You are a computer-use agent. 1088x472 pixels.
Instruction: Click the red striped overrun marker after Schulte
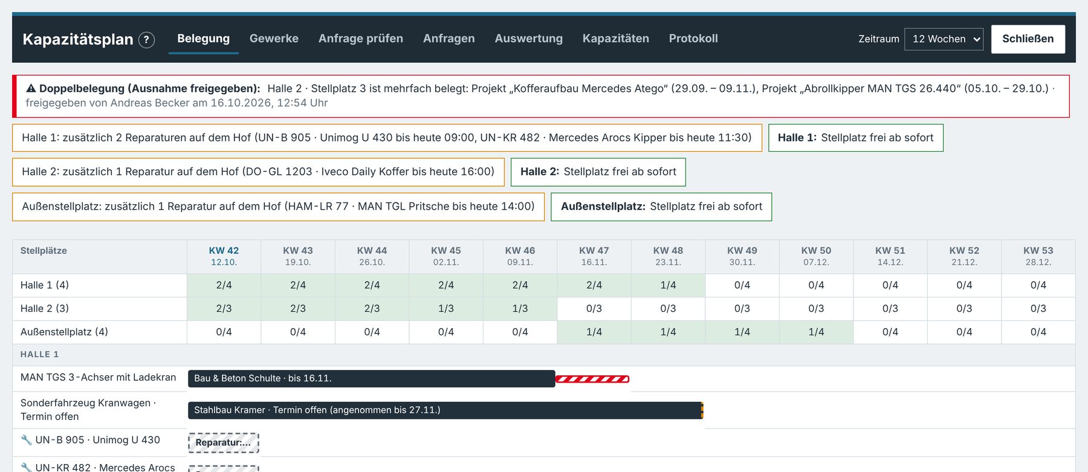pos(592,379)
